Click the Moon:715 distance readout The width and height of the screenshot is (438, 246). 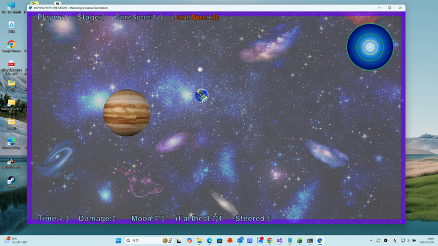pos(148,218)
